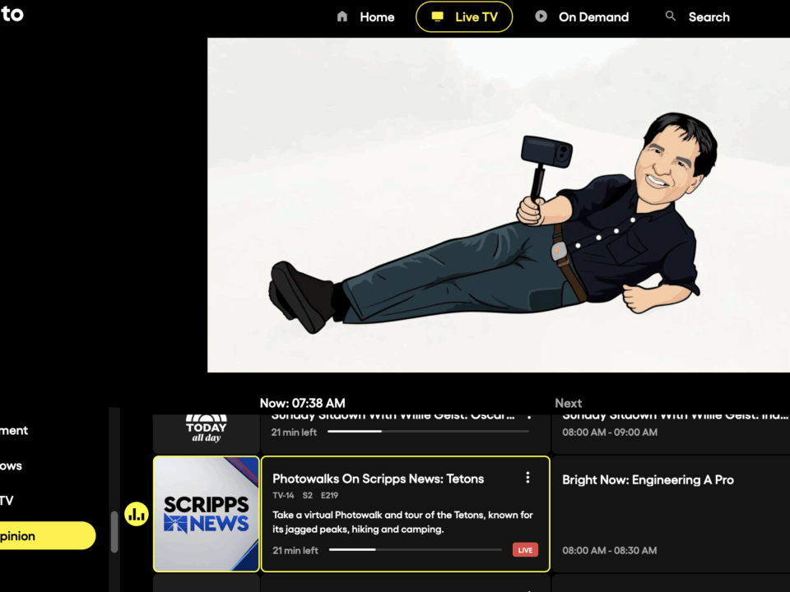
Task: Click the category sidebar scrollbar
Action: pos(114,531)
